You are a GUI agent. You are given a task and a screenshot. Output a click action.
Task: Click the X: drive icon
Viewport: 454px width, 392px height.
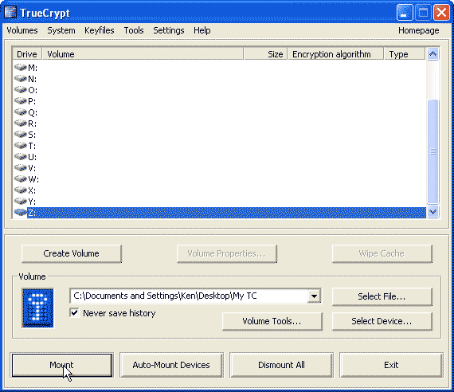(x=21, y=190)
